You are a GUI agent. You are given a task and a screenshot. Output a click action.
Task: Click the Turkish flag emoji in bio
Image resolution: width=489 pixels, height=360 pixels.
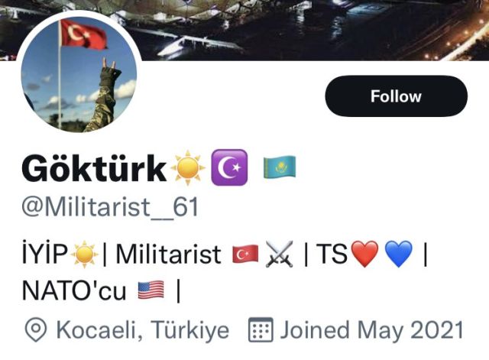click(x=245, y=254)
